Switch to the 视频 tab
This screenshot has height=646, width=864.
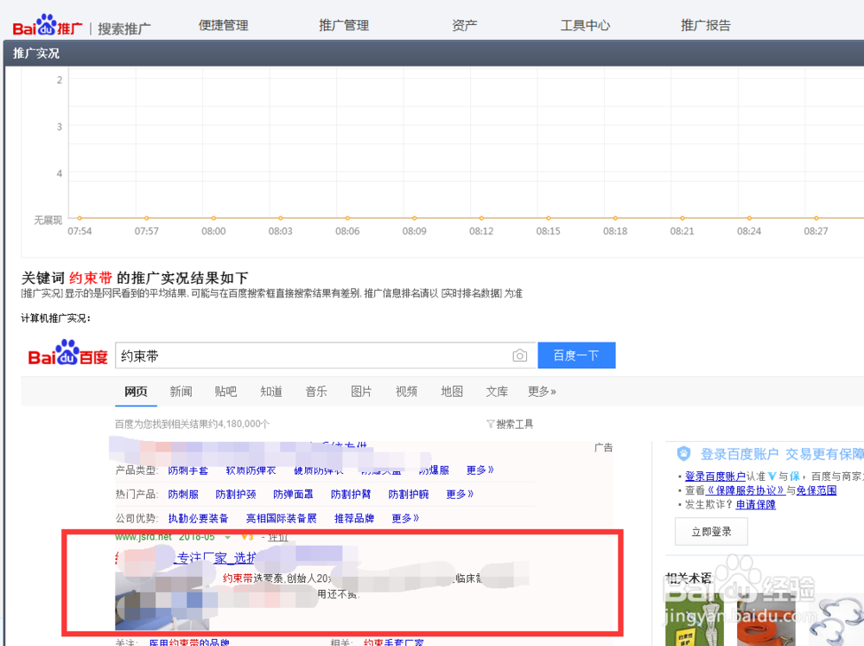tap(407, 392)
